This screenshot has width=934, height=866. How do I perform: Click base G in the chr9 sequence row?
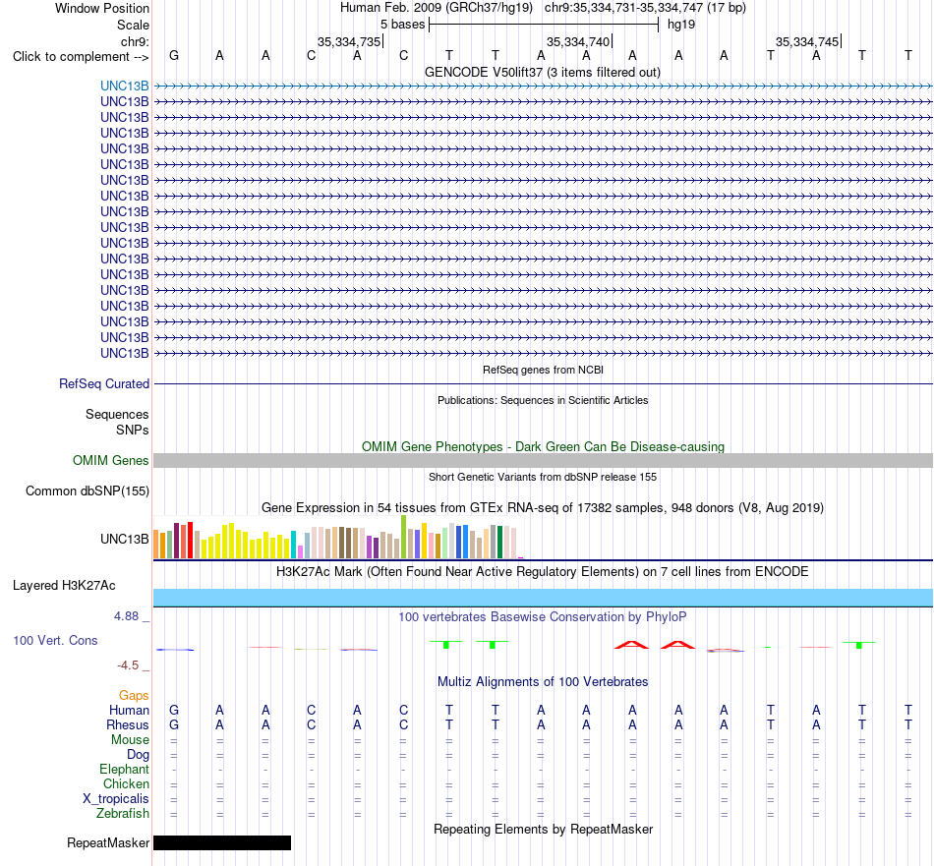pyautogui.click(x=174, y=55)
